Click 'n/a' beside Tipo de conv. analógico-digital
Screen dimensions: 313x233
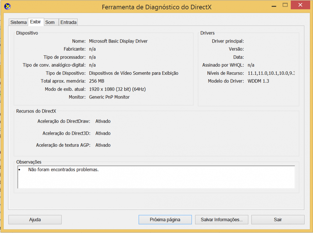[92, 65]
